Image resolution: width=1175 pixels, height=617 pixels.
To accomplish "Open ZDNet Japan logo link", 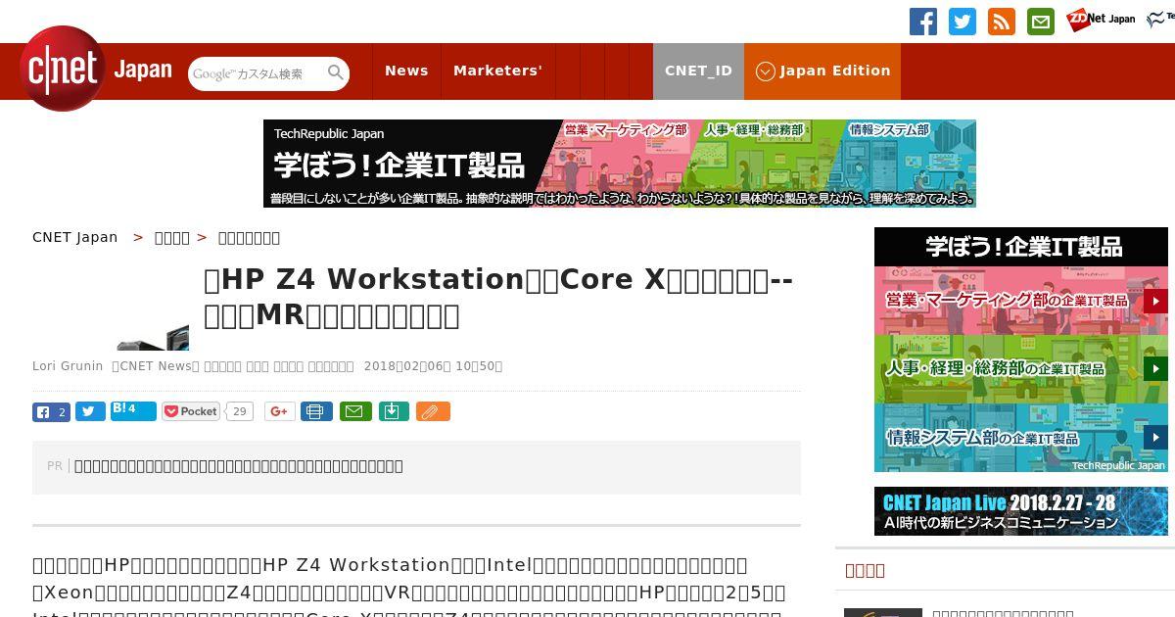I will (1101, 19).
